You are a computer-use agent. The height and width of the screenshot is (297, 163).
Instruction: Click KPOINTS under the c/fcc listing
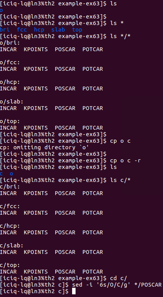click(36, 213)
